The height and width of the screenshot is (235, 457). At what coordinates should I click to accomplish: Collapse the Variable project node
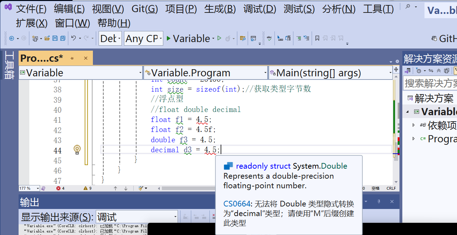407,112
